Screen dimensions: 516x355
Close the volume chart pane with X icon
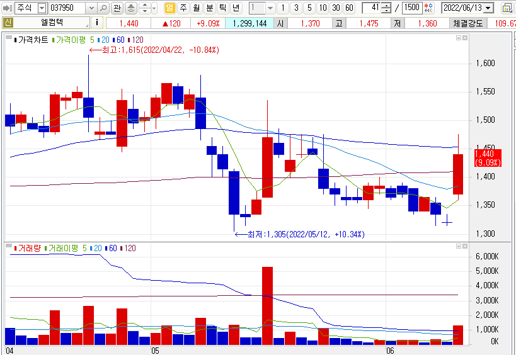pos(465,246)
